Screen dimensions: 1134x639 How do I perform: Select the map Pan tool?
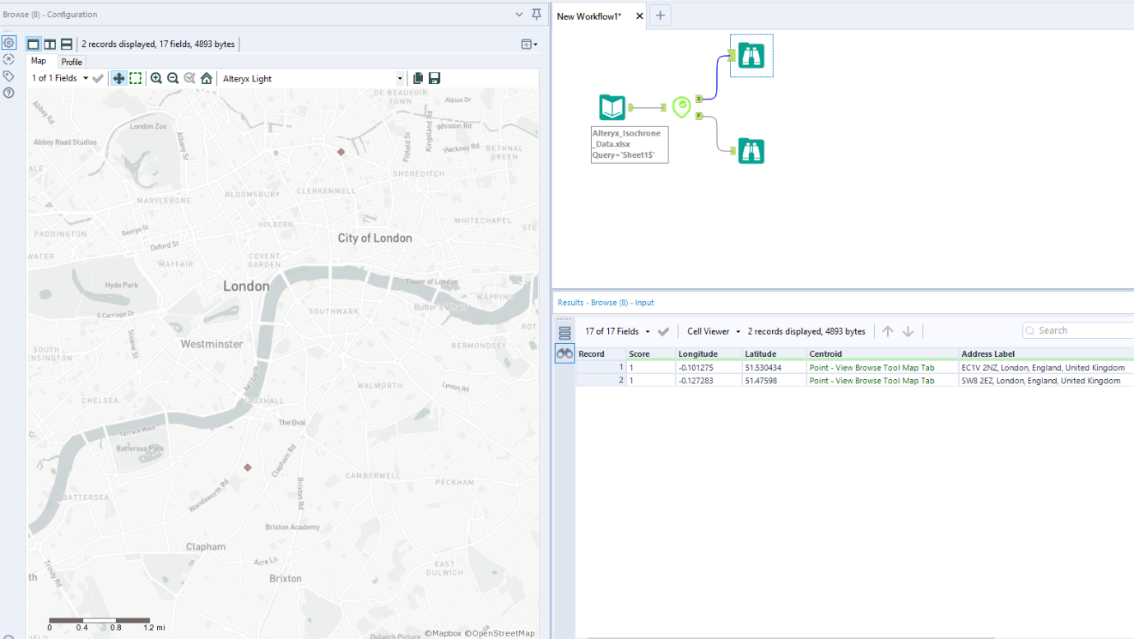click(119, 77)
